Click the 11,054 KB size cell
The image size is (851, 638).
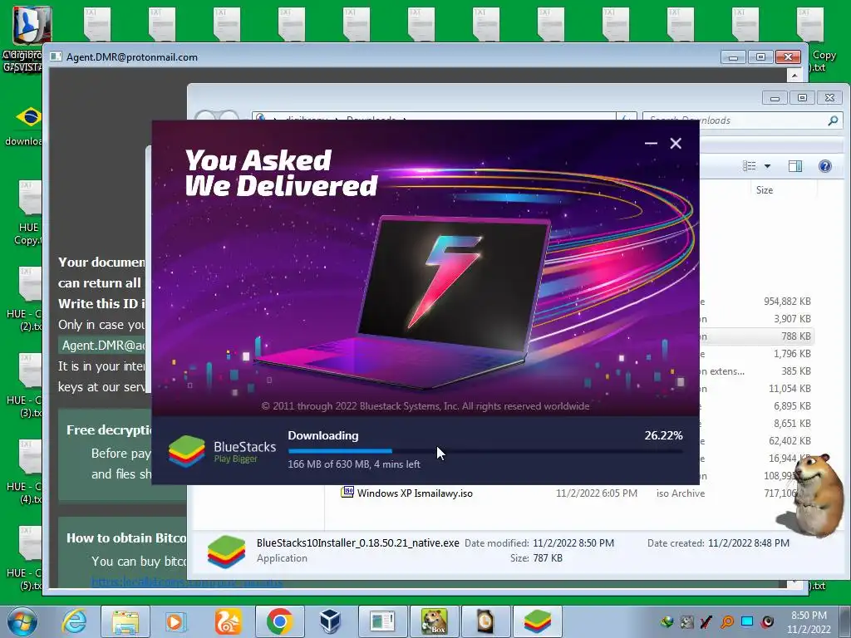tap(790, 389)
